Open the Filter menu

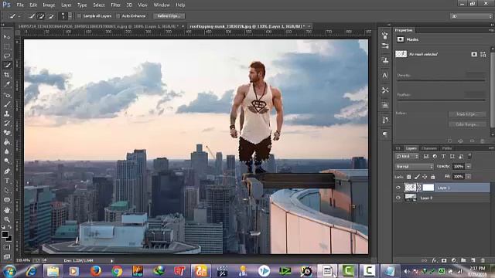pyautogui.click(x=115, y=5)
